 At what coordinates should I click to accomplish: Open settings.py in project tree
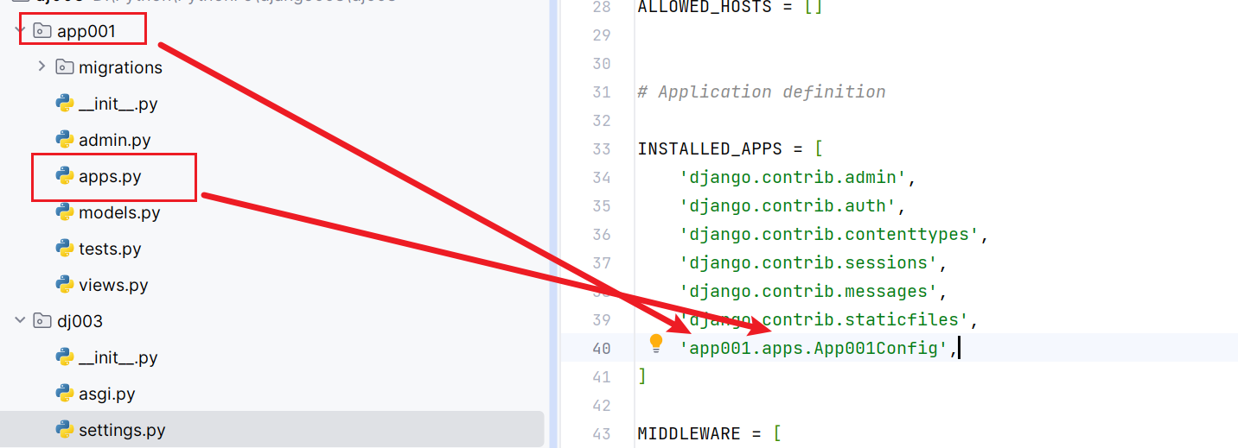click(x=122, y=430)
